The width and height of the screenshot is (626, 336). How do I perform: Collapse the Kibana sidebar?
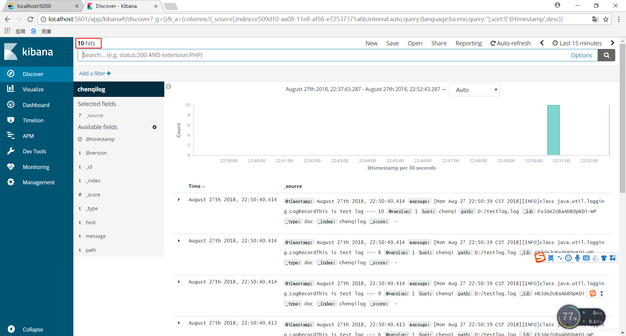pyautogui.click(x=25, y=329)
